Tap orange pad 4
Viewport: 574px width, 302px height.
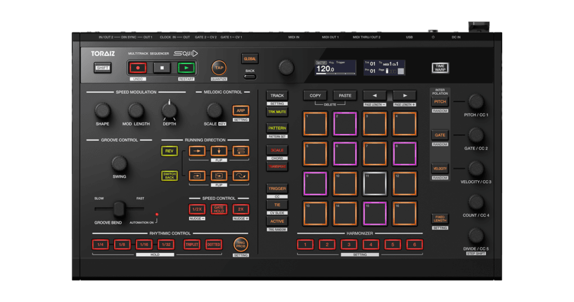(405, 123)
